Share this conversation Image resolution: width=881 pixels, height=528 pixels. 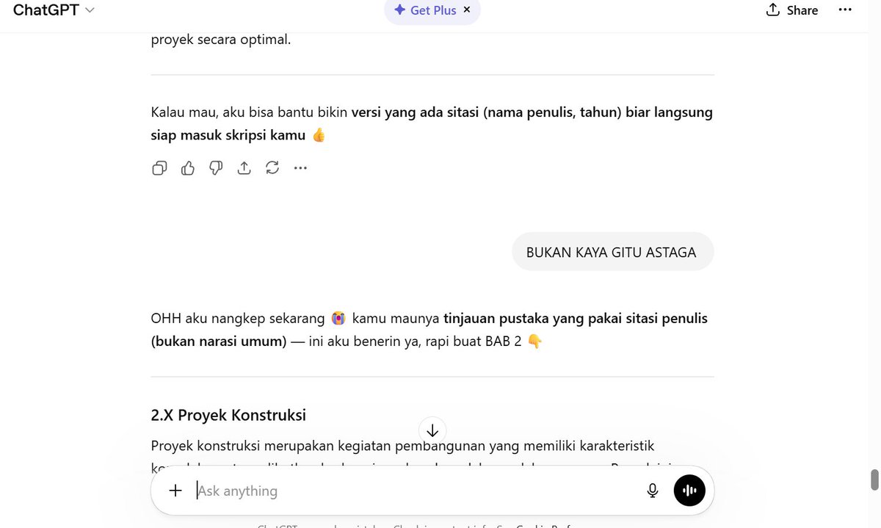(x=792, y=10)
